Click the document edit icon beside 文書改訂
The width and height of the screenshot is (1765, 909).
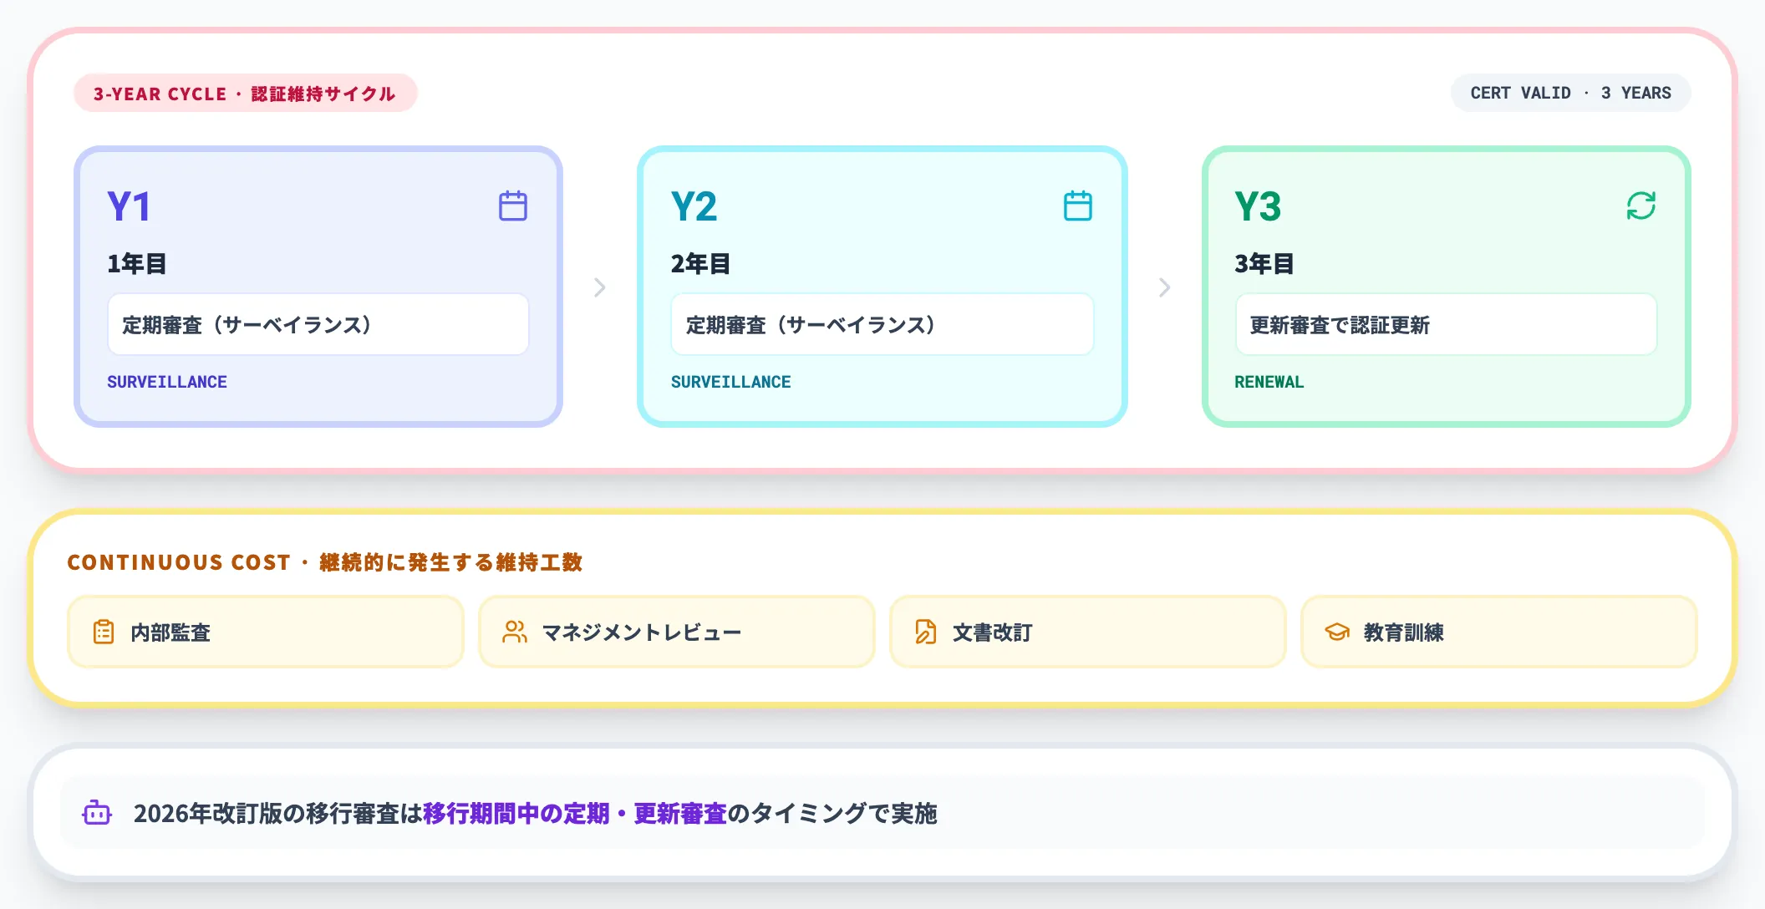(926, 632)
